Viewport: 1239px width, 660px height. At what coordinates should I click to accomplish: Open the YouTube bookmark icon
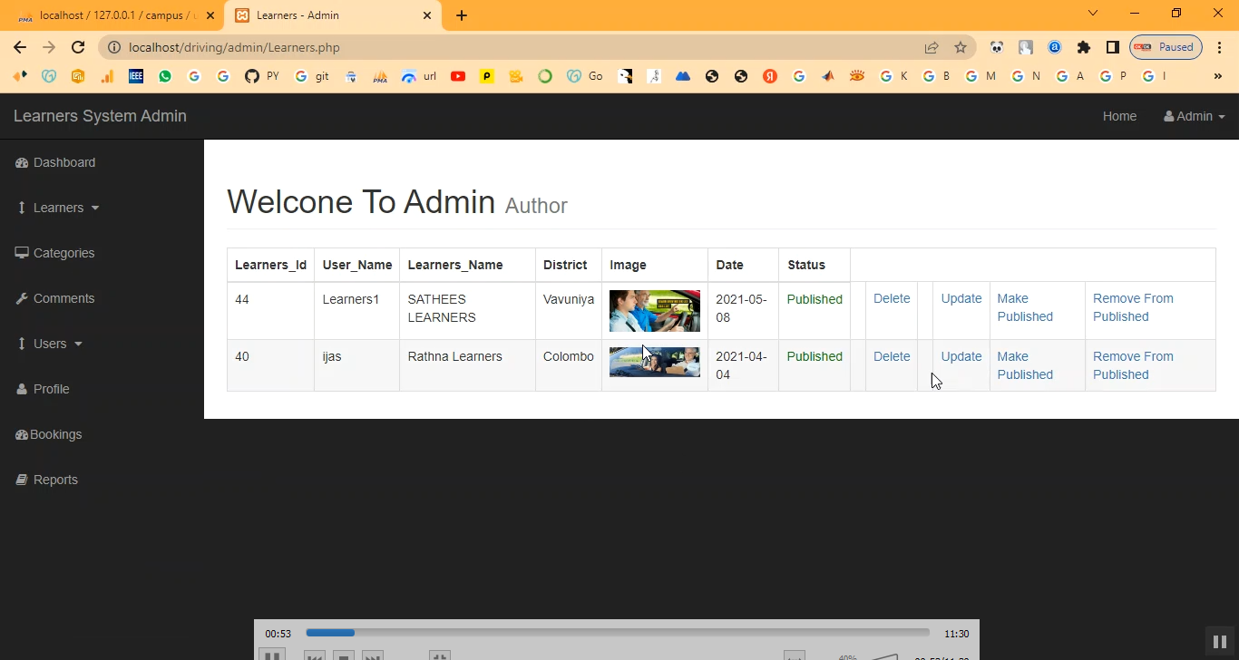click(x=458, y=77)
